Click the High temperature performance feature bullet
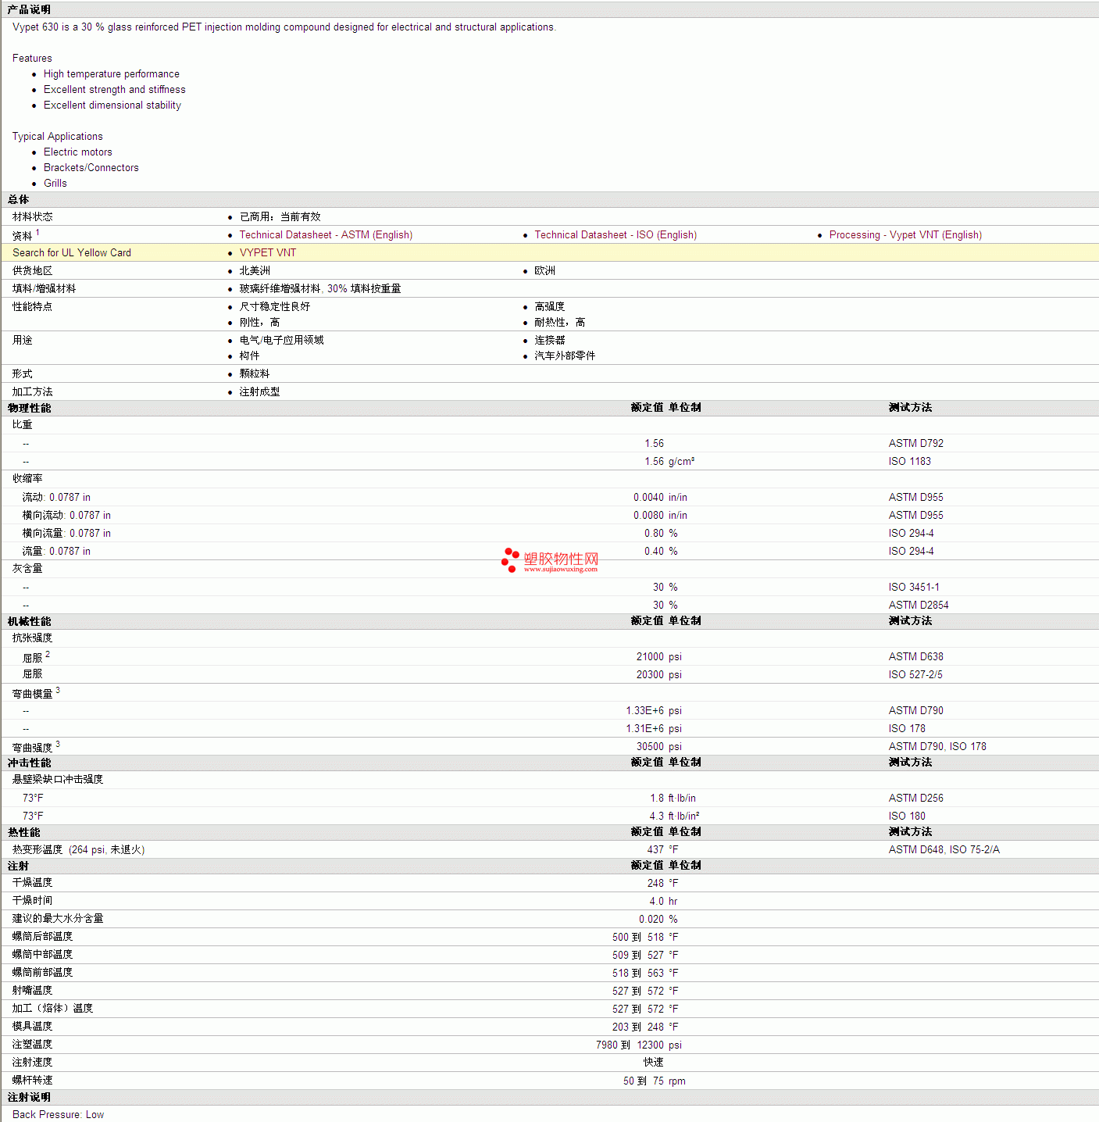 point(112,74)
